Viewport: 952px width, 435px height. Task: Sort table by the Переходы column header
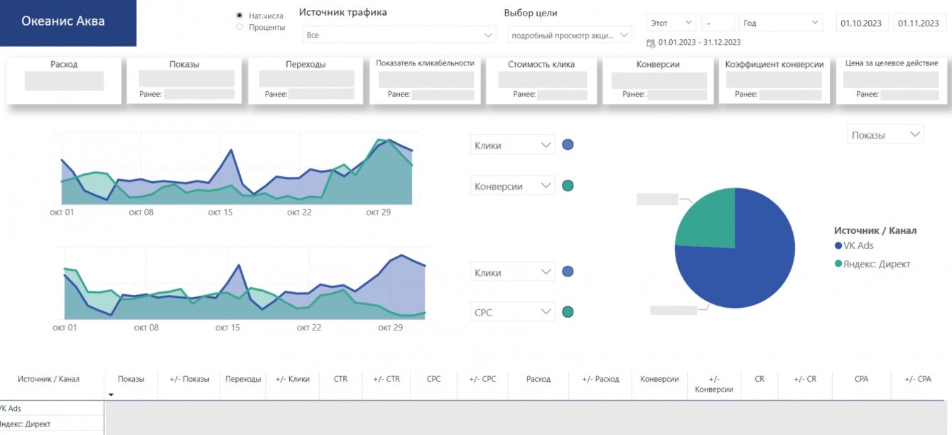(243, 379)
